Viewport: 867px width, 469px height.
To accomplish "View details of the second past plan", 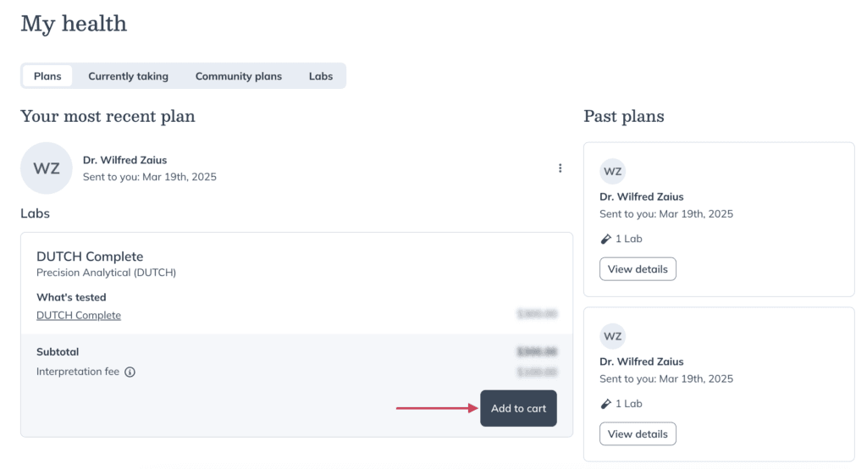I will pyautogui.click(x=638, y=433).
